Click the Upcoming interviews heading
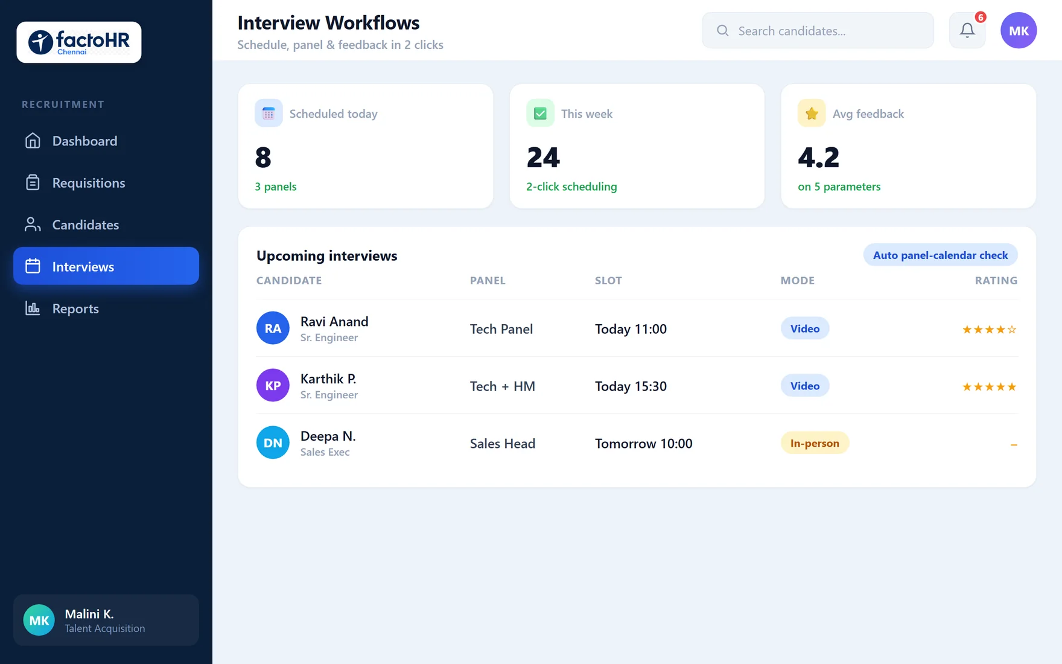Image resolution: width=1062 pixels, height=664 pixels. (326, 256)
